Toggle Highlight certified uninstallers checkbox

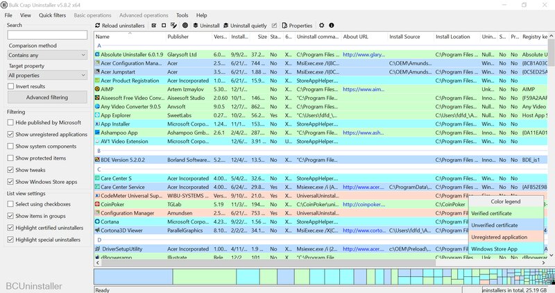10,228
